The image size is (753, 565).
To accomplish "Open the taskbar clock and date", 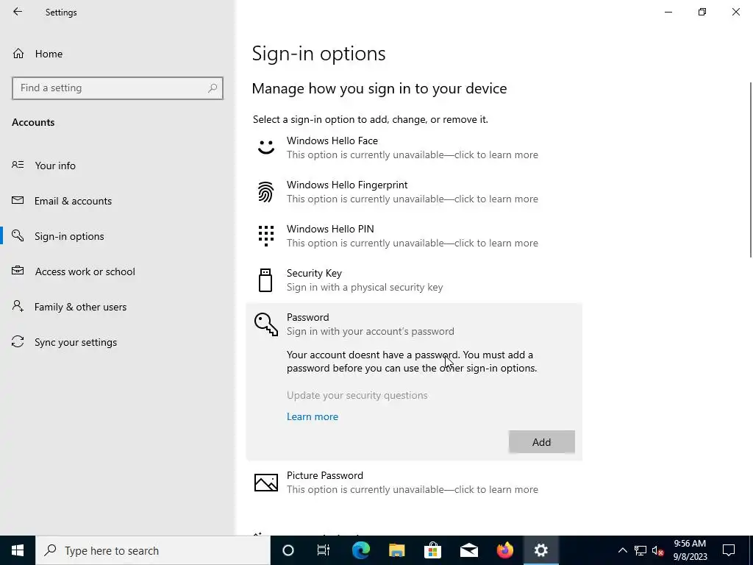I will point(690,550).
